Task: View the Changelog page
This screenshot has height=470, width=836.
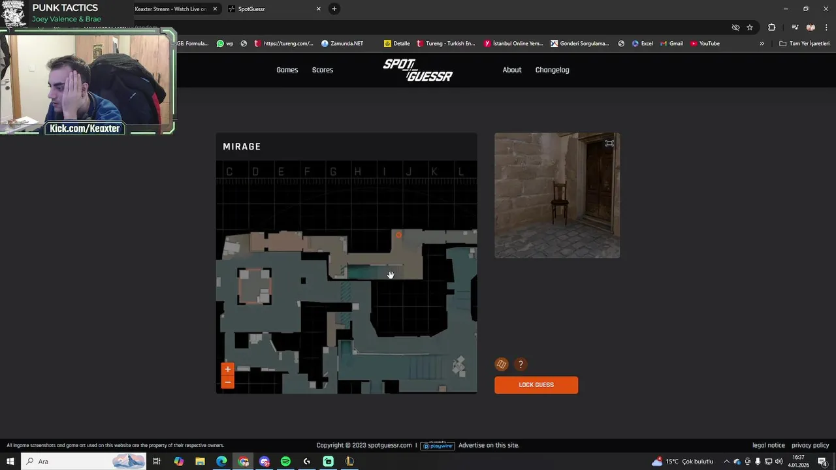Action: [x=553, y=70]
